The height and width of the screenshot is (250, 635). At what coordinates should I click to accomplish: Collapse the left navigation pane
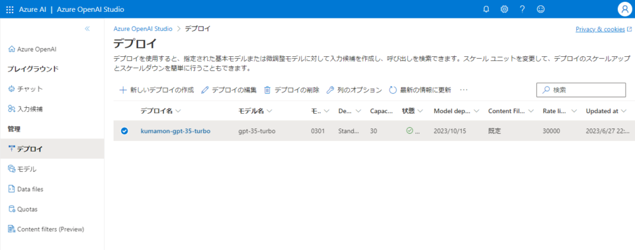click(87, 28)
